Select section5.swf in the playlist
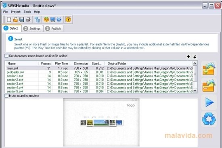This screenshot has width=222, height=148. pos(99,91)
